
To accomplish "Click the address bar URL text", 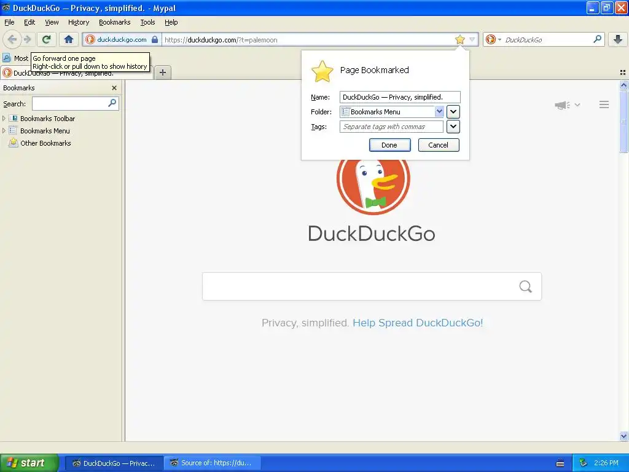I will point(221,40).
